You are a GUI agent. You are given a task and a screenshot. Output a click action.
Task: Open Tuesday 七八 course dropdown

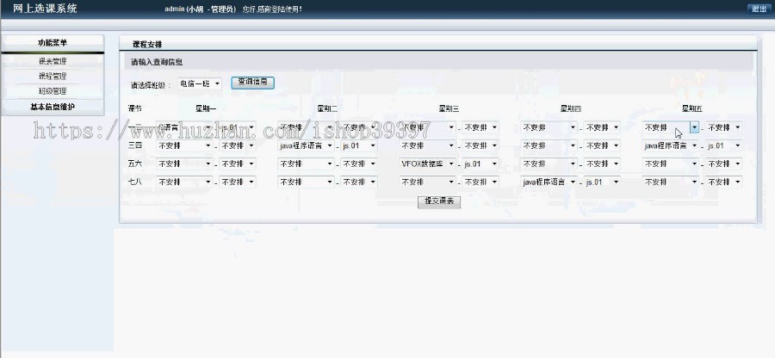[x=306, y=182]
